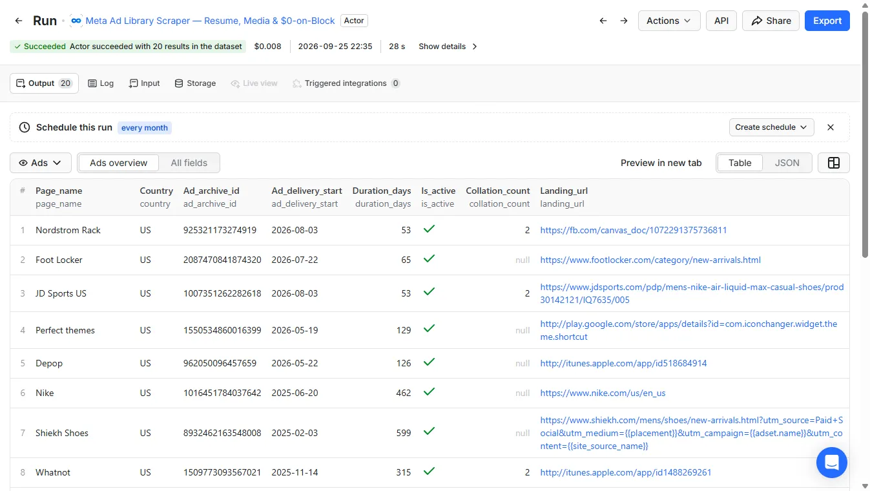Click the Share button
Screen dimensions: 870x491
point(771,21)
